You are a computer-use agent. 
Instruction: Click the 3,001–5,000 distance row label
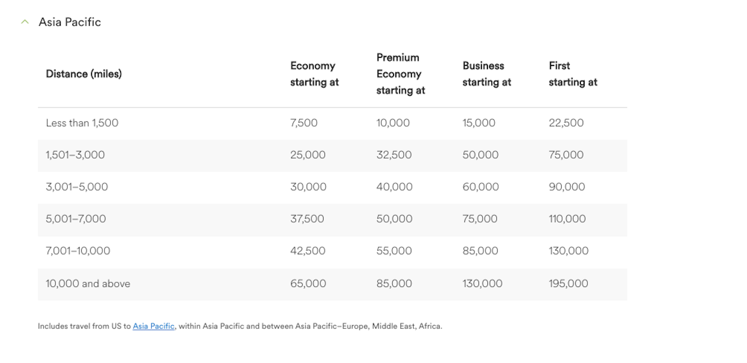(x=77, y=187)
